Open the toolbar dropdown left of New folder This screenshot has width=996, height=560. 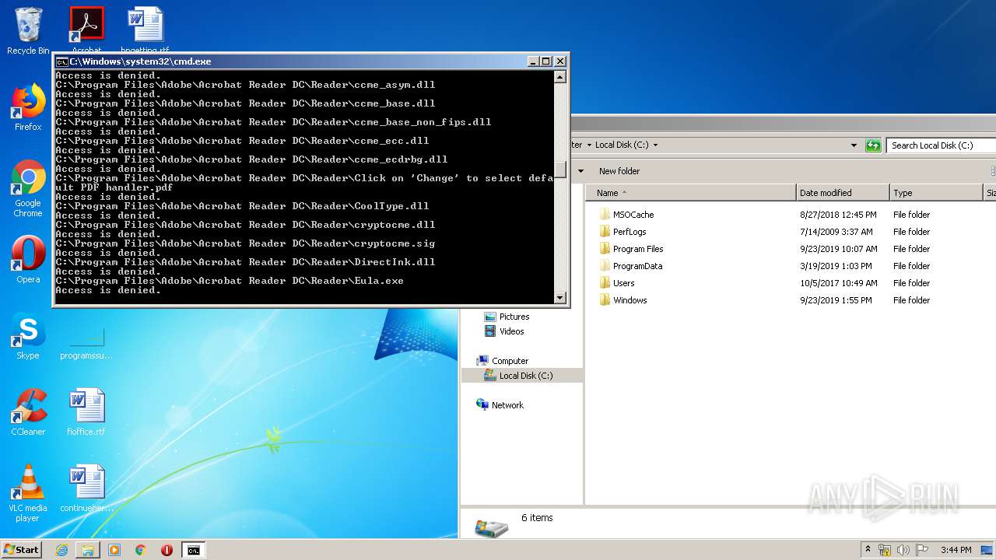580,171
